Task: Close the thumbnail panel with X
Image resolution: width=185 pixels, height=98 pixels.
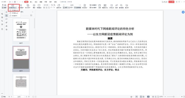Action: 33,12
